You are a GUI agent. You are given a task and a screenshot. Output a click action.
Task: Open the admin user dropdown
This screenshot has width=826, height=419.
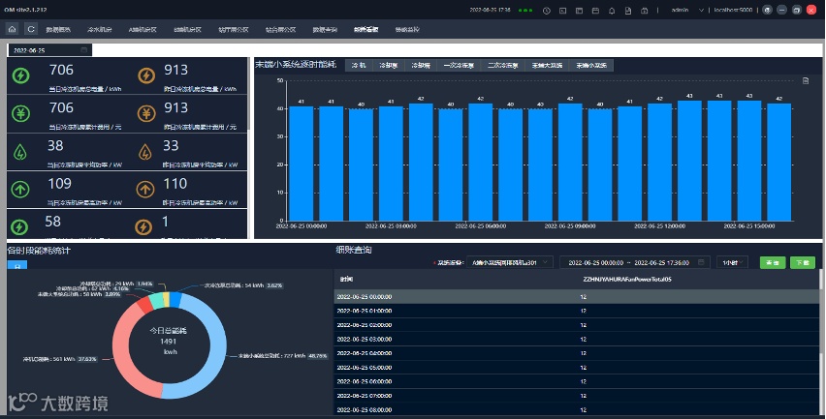click(679, 10)
